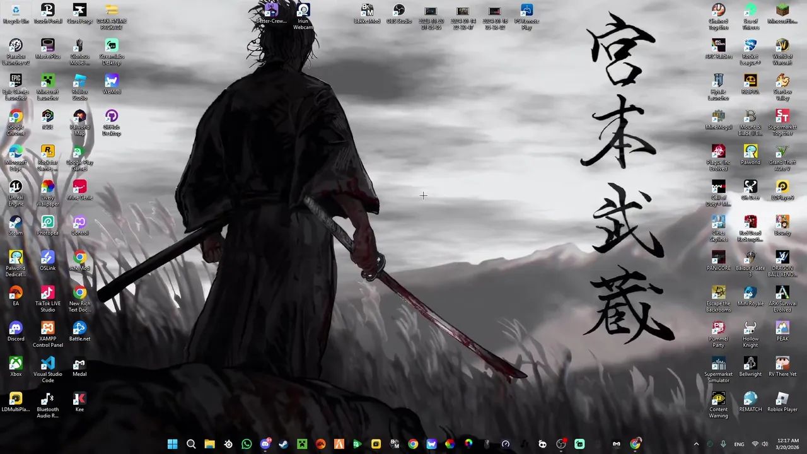The image size is (807, 454).
Task: Open the Discord desktop shortcut
Action: click(16, 332)
